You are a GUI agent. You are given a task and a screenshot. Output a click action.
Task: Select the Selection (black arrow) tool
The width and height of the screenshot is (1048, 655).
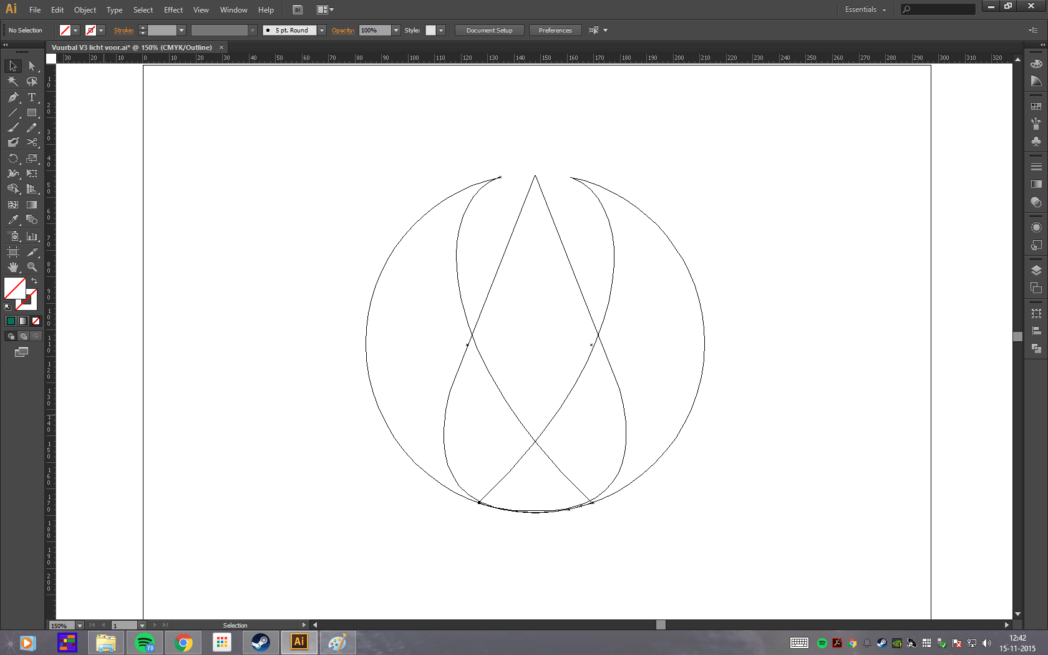pos(12,66)
